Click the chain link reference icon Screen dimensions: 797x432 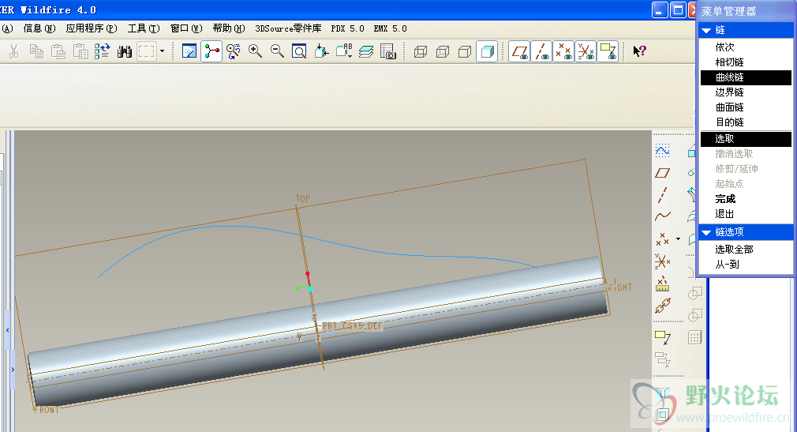(662, 306)
